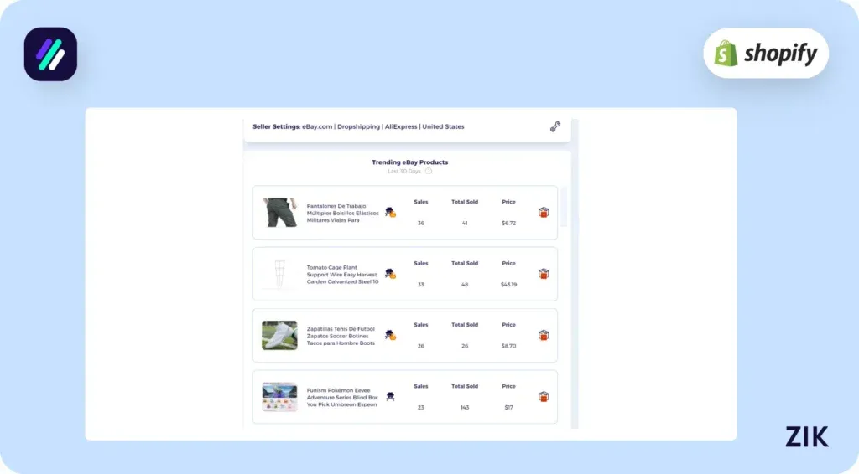859x474 pixels.
Task: Open the green work pants product thumbnail
Action: coord(279,212)
